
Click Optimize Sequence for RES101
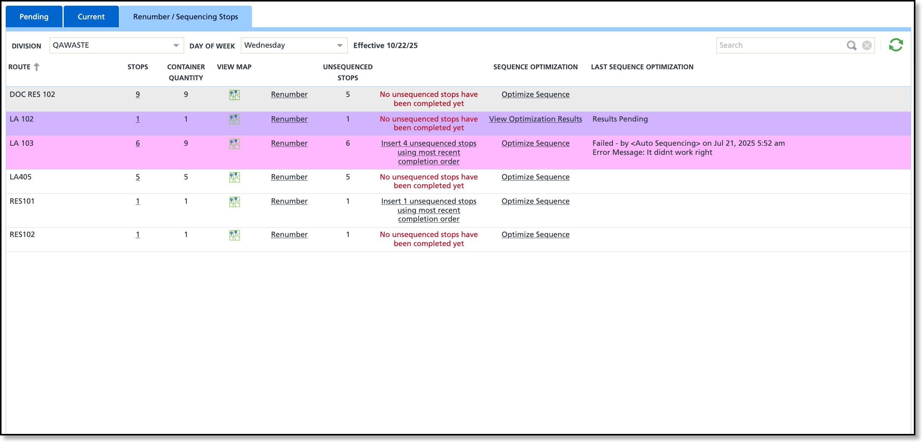pos(535,201)
